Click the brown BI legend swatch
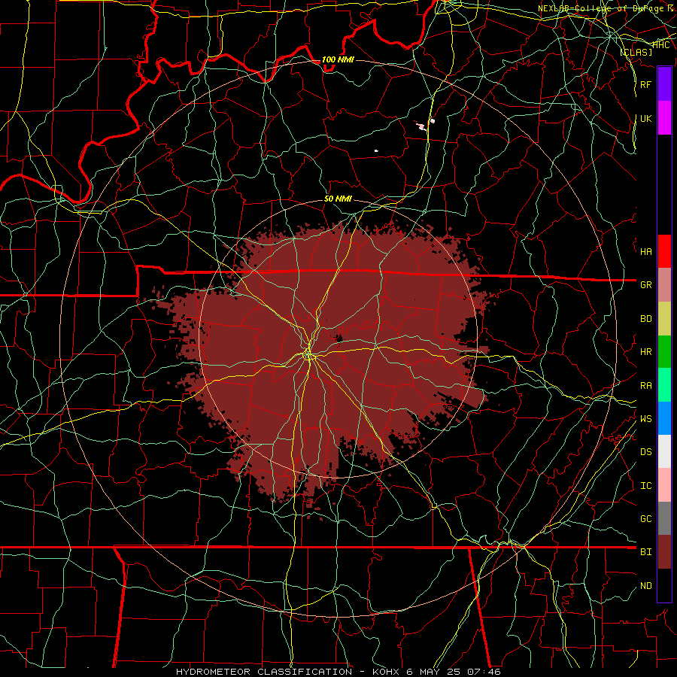Screen dimensions: 677x677 pyautogui.click(x=664, y=552)
